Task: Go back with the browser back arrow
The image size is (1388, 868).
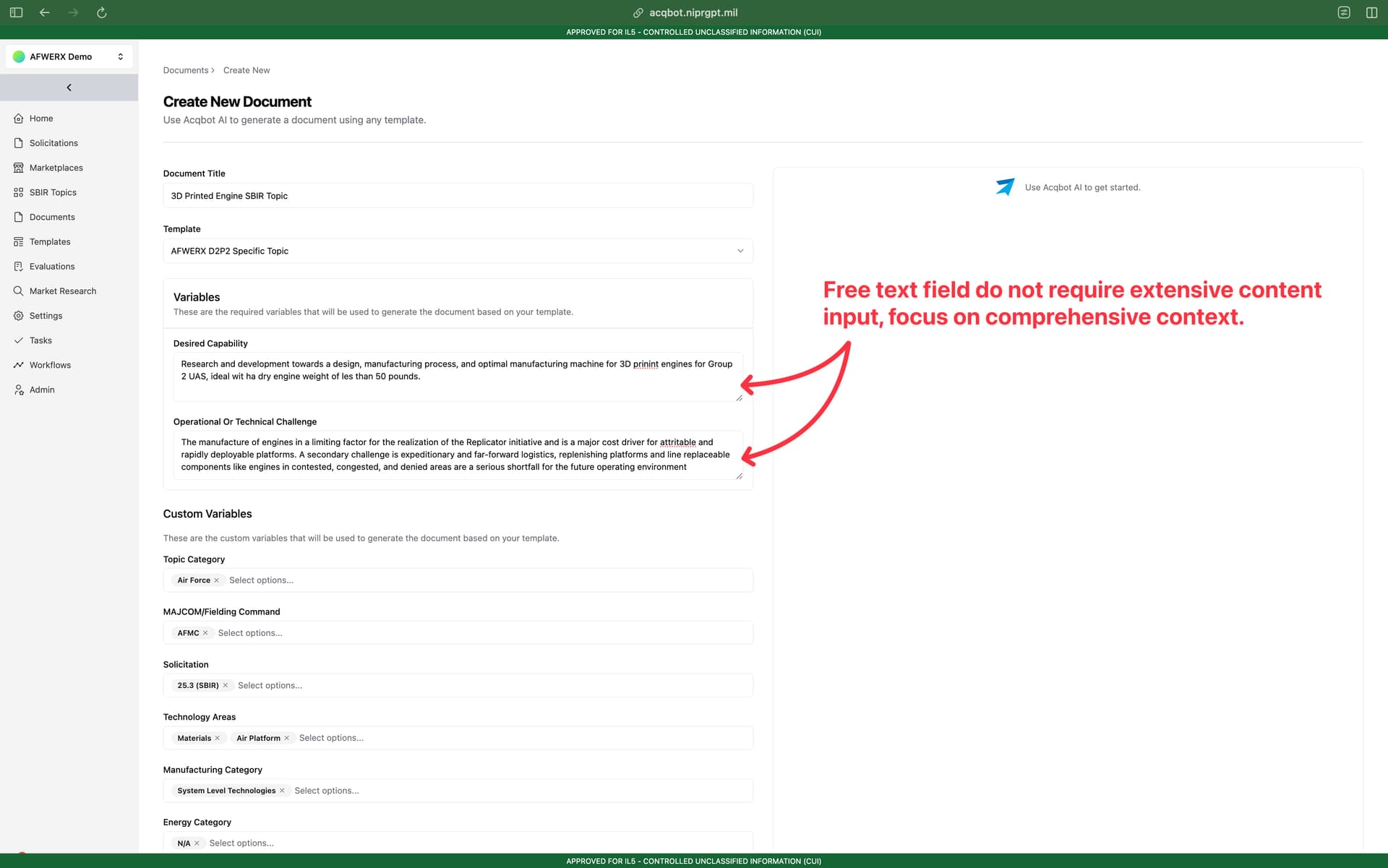Action: tap(45, 12)
